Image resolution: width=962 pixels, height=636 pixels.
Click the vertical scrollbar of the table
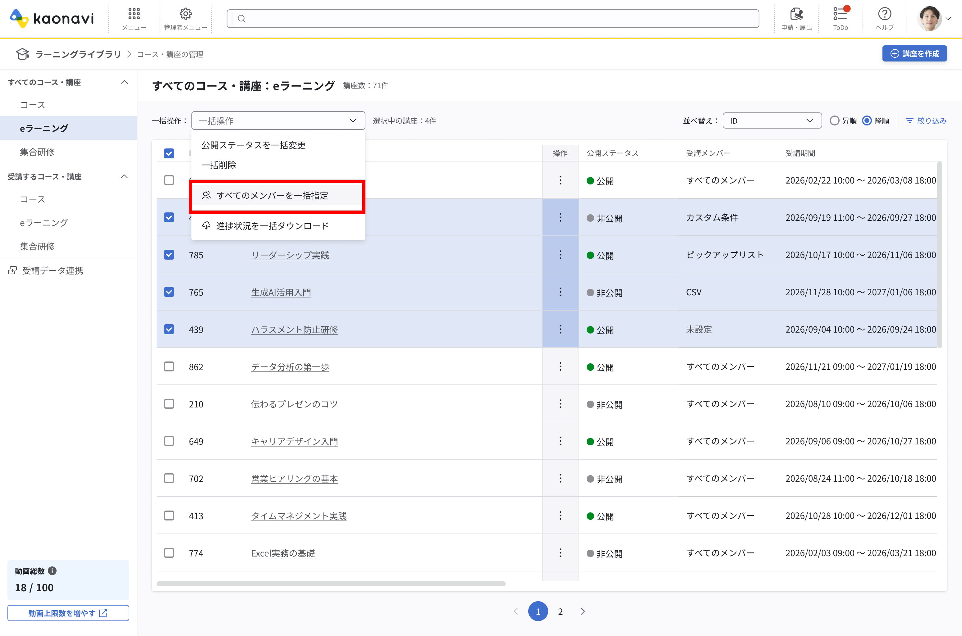939,255
